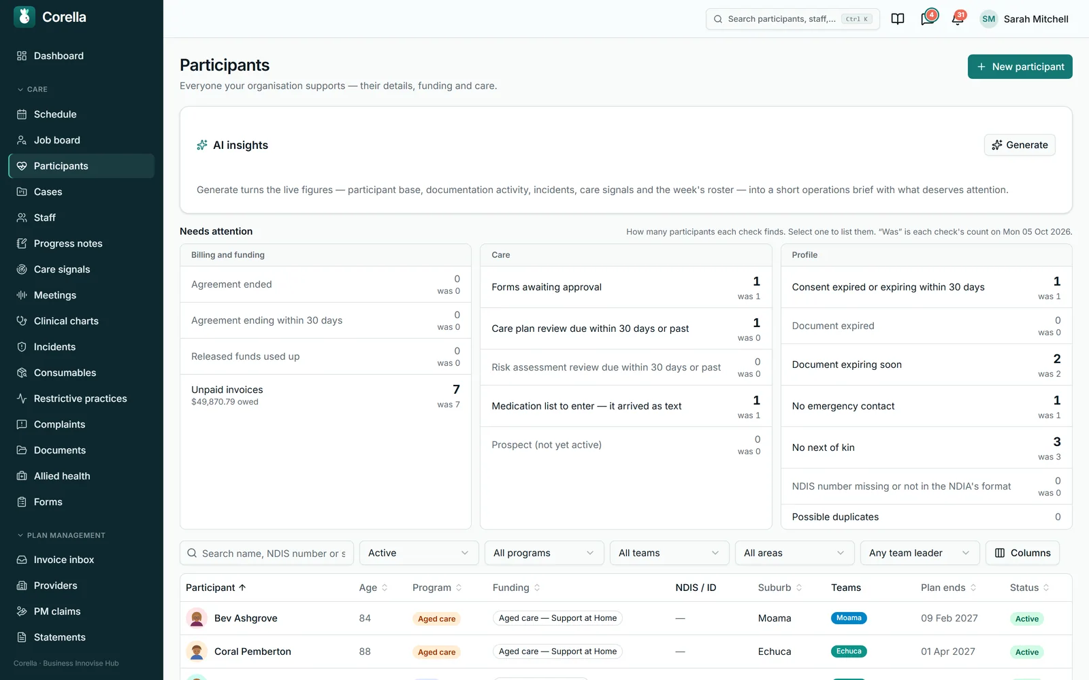Go to Staff in the sidebar

(81, 218)
